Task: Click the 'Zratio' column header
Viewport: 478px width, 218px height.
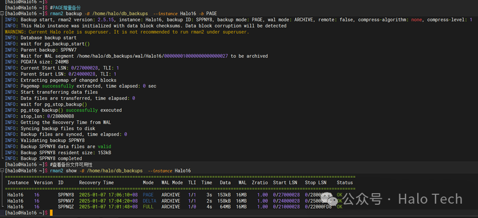Action: coord(259,183)
